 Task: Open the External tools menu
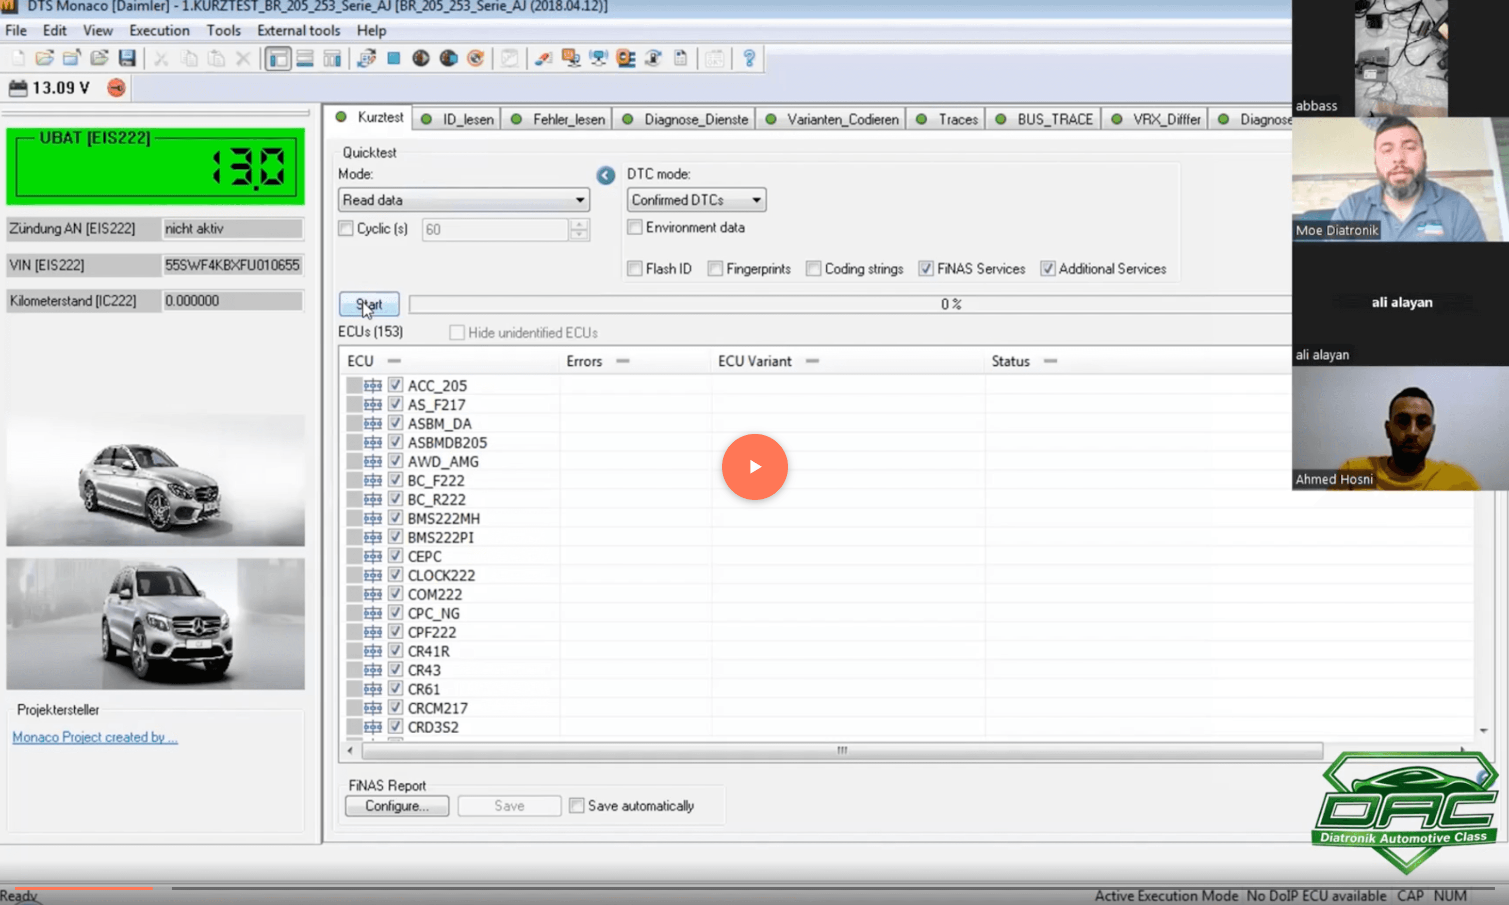click(299, 30)
